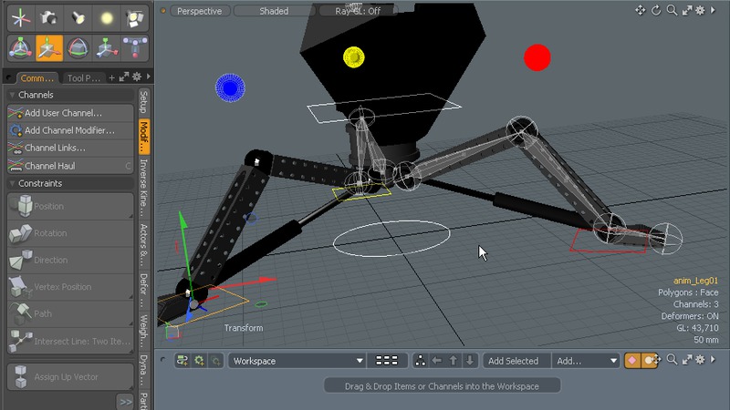Click the studio area light icon
This screenshot has width=730, height=410.
pyautogui.click(x=134, y=18)
